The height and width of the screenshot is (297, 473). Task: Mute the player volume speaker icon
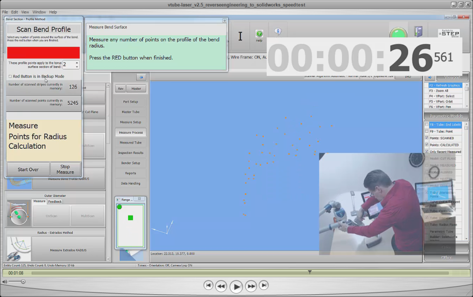click(x=5, y=282)
